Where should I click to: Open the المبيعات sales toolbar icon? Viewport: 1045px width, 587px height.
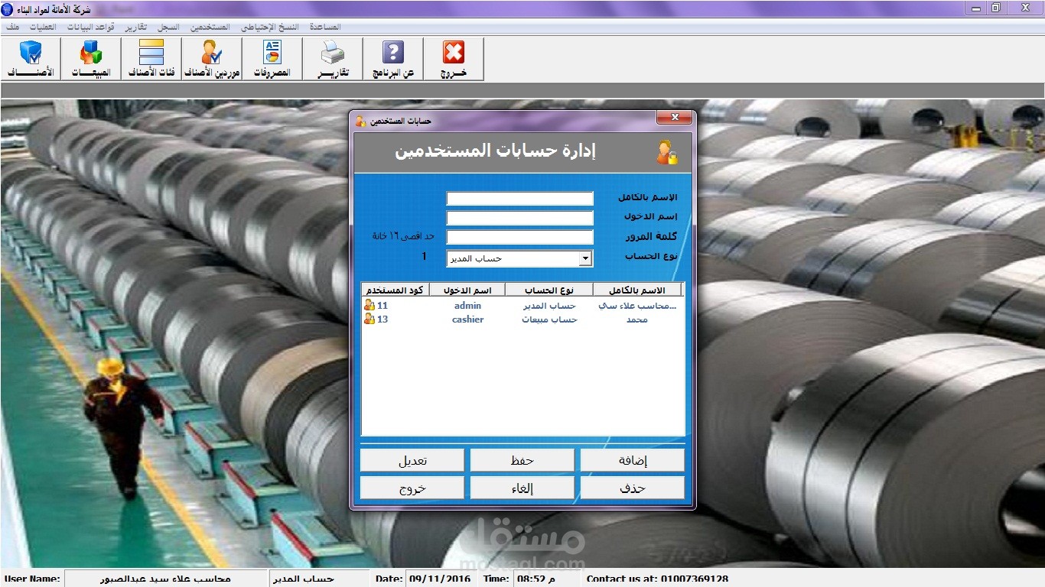click(91, 59)
